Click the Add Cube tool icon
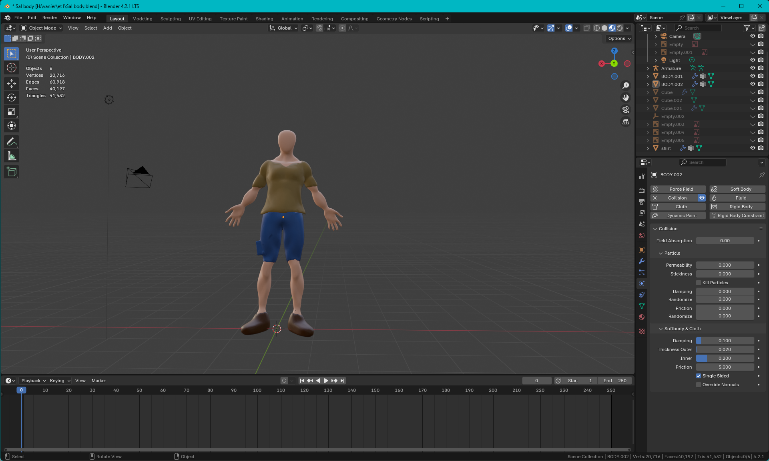Viewport: 769px width, 461px height. click(x=12, y=172)
